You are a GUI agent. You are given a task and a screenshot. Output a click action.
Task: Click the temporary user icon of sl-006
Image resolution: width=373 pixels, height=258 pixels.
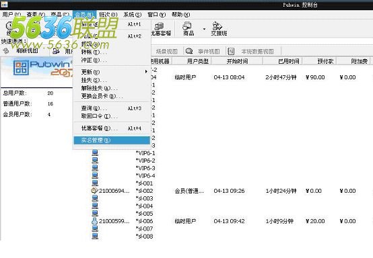(95, 221)
